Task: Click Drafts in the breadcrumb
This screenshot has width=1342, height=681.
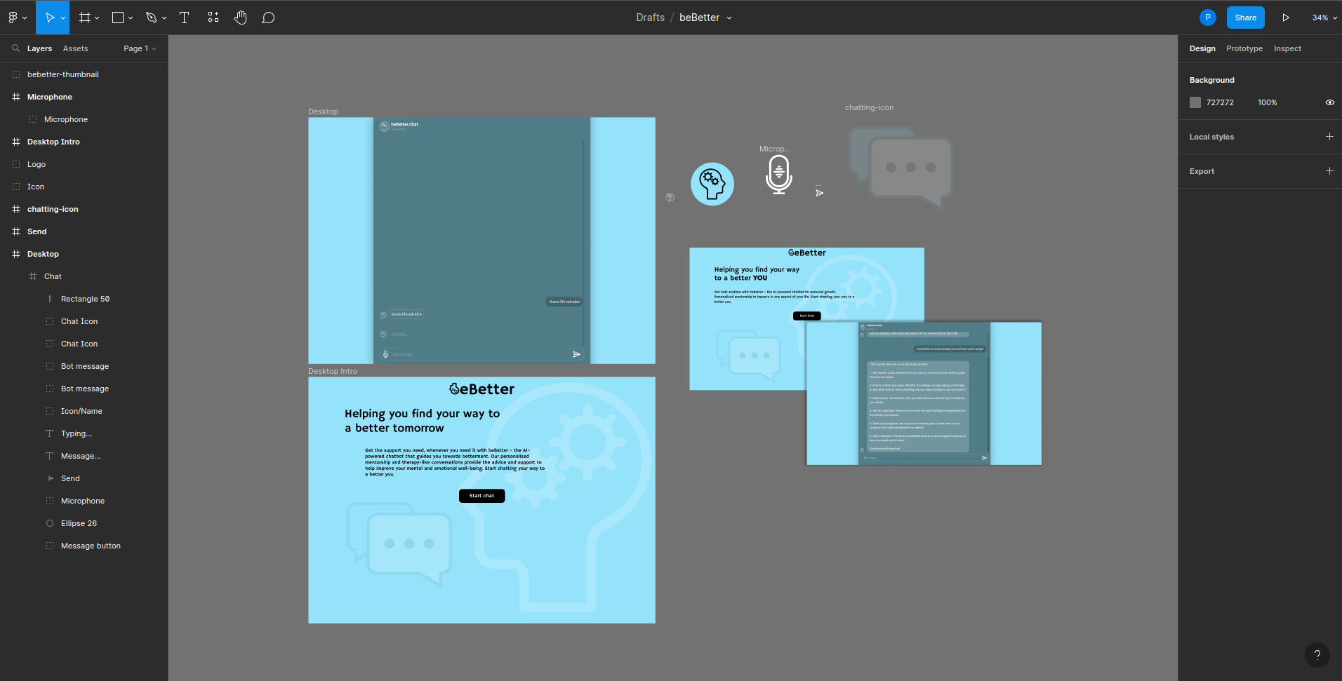Action: click(x=650, y=18)
